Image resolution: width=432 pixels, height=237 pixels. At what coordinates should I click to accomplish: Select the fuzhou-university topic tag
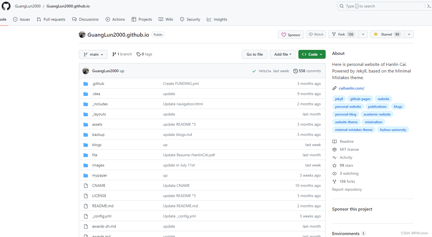point(393,130)
